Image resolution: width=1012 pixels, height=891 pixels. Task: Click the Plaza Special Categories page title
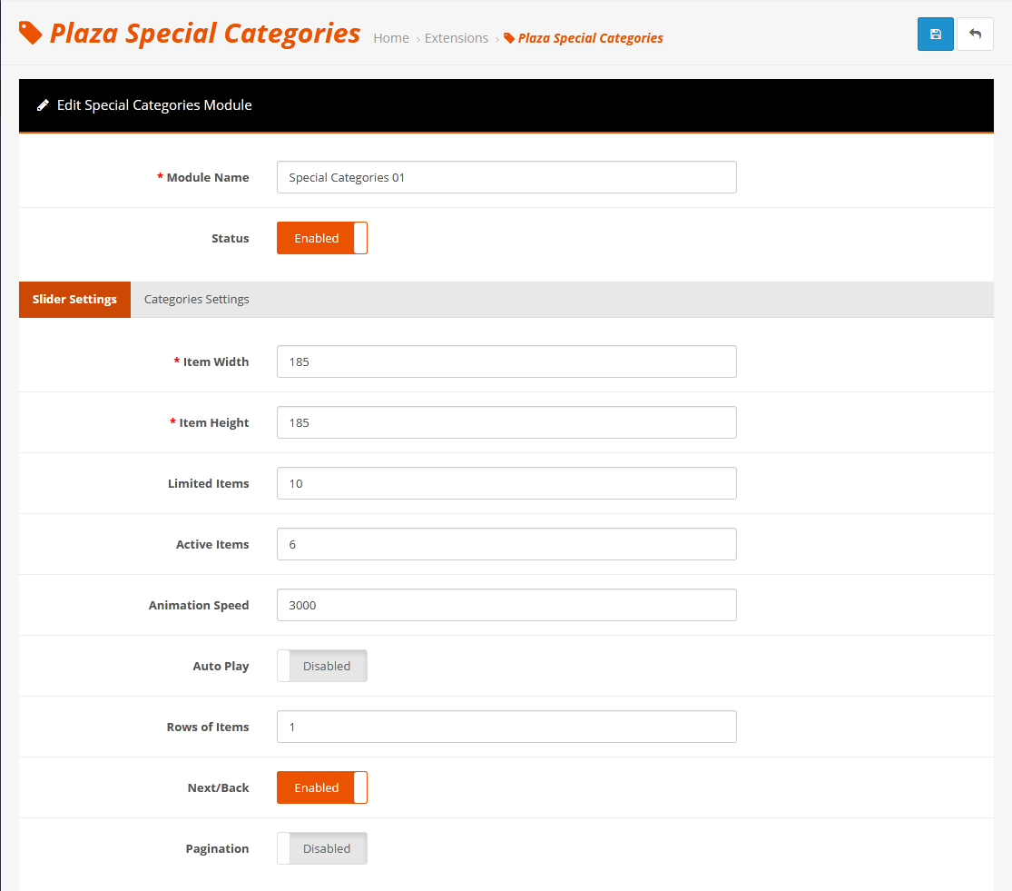coord(204,34)
